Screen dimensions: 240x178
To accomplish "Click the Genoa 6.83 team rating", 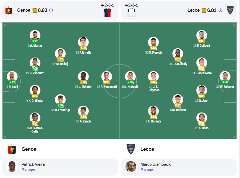I will 43,10.
